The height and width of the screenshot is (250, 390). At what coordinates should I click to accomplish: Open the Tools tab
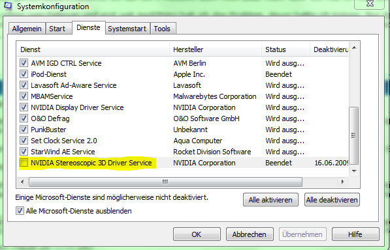coord(162,29)
